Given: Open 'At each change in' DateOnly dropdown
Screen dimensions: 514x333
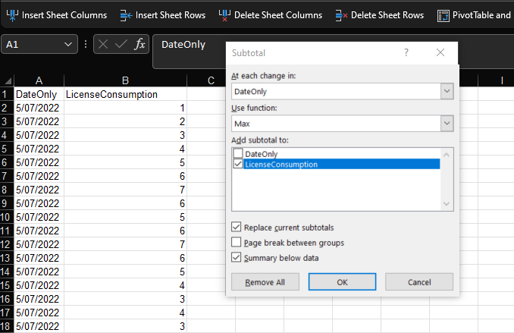Looking at the screenshot, I should [447, 91].
